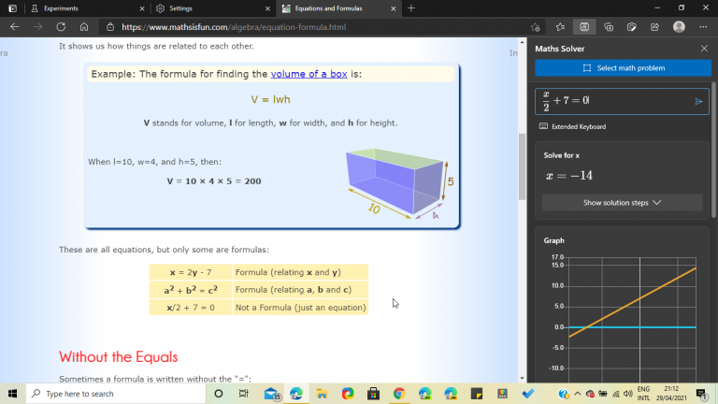Go to the browser home page icon
The width and height of the screenshot is (718, 404).
click(84, 27)
